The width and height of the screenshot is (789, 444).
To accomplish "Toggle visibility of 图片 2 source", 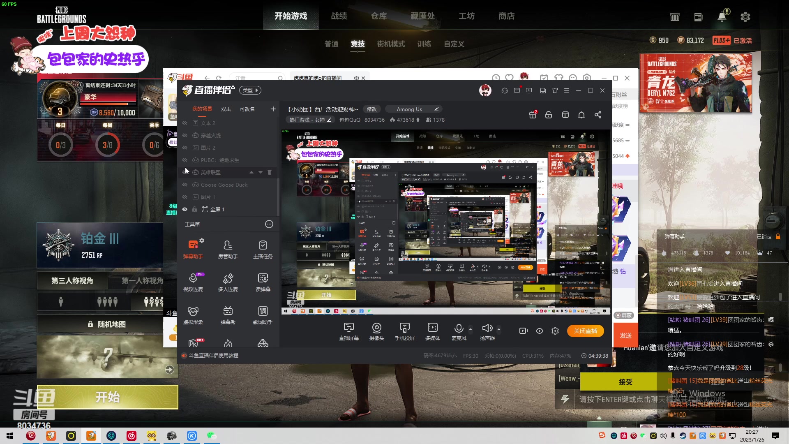I will (185, 148).
